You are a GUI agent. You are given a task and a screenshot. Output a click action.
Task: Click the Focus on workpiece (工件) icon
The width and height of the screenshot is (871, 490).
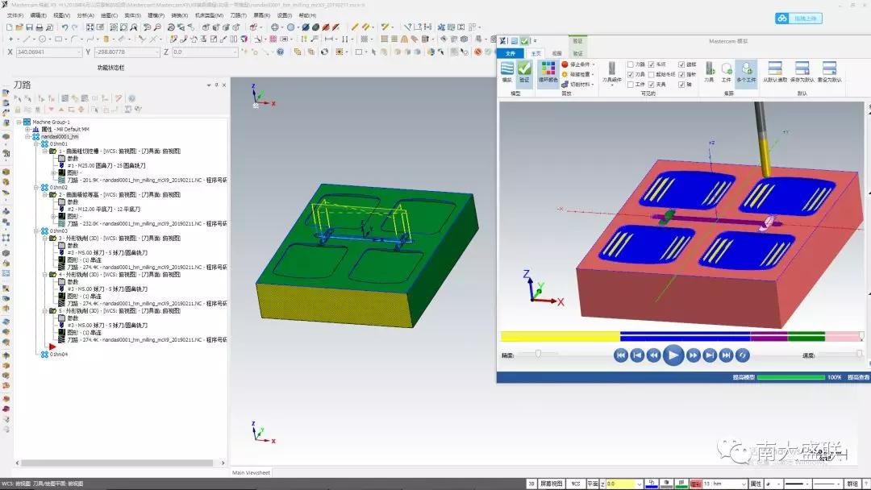(x=727, y=73)
